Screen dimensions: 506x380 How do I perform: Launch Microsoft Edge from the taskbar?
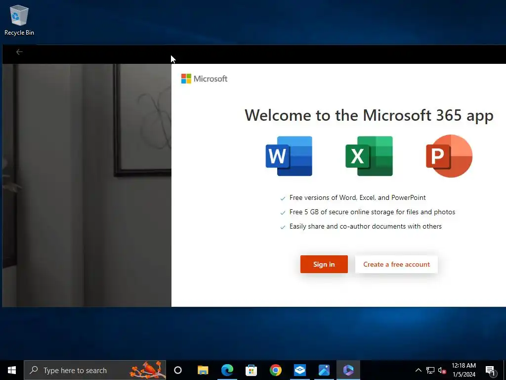pos(227,370)
